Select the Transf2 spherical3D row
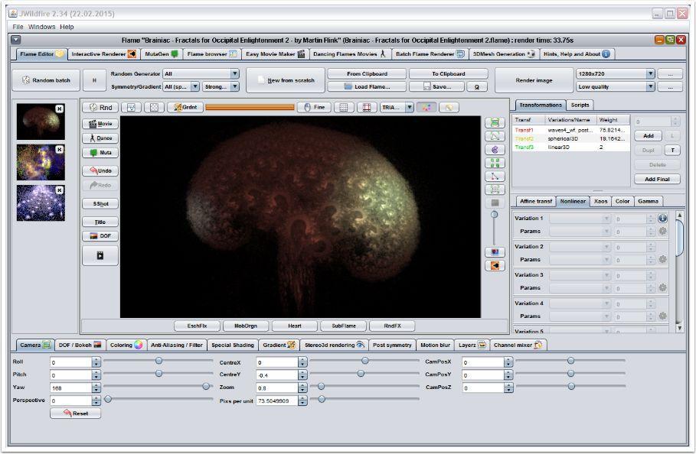Screen dimensions: 696x454 pyautogui.click(x=571, y=138)
